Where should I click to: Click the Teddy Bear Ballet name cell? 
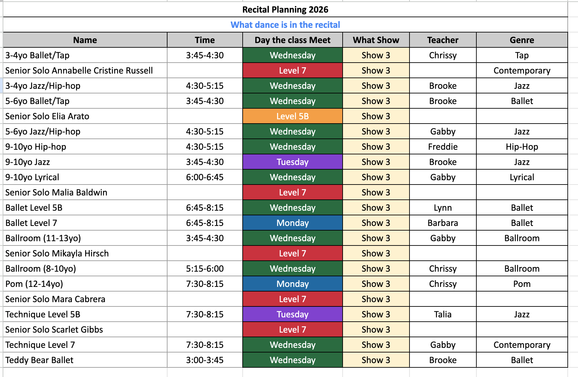[x=39, y=360]
